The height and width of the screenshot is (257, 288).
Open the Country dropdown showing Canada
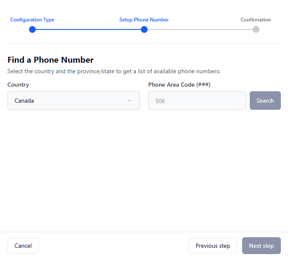[x=74, y=101]
